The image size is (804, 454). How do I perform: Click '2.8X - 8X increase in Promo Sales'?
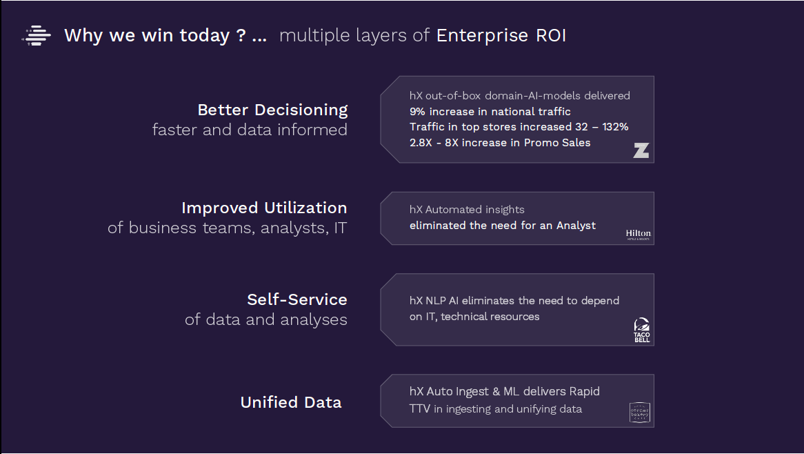click(500, 143)
